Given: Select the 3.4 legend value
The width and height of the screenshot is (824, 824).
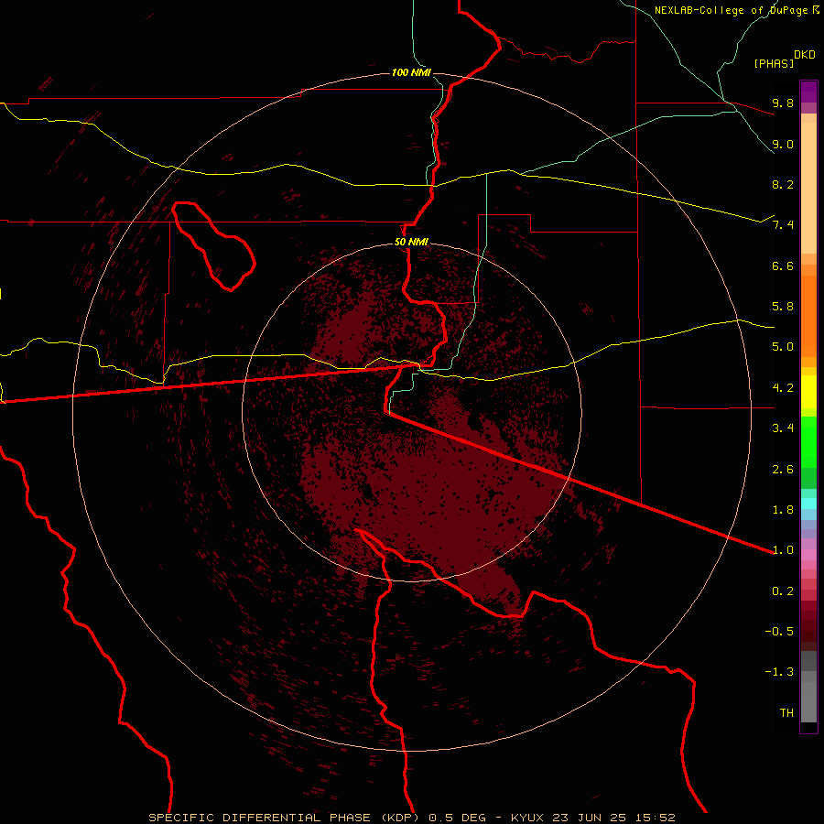Looking at the screenshot, I should pos(783,428).
